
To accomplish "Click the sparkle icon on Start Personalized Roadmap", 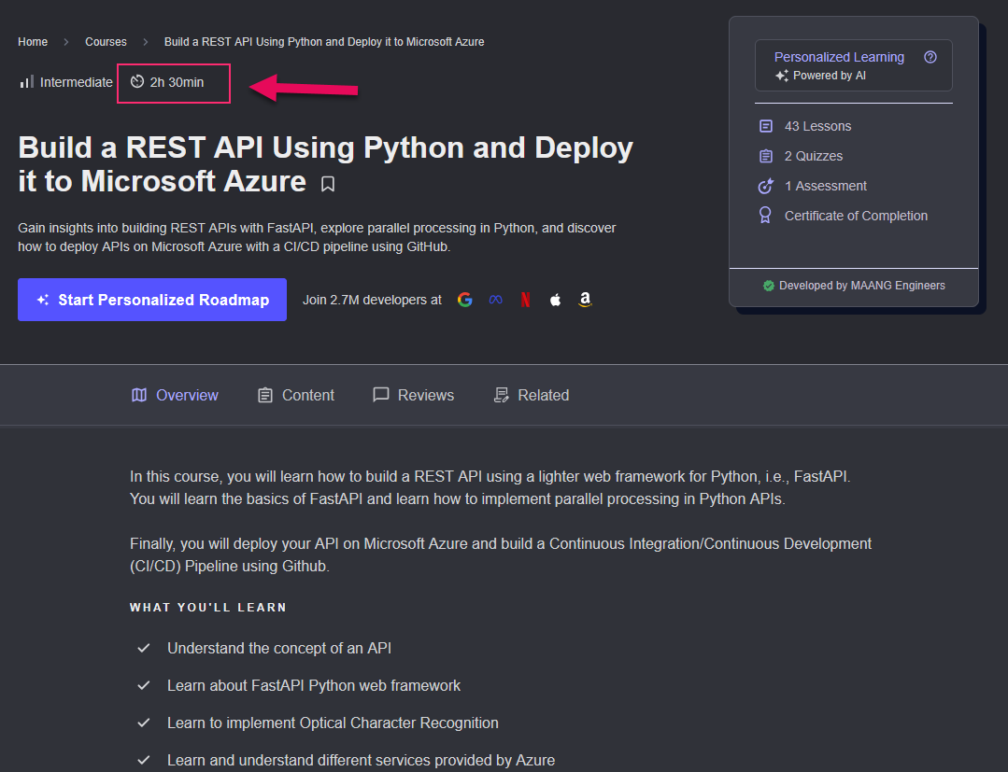I will (x=43, y=300).
